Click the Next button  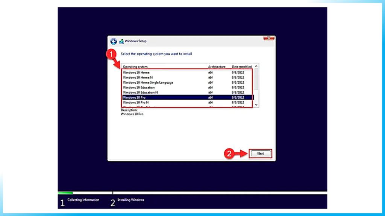coord(261,153)
